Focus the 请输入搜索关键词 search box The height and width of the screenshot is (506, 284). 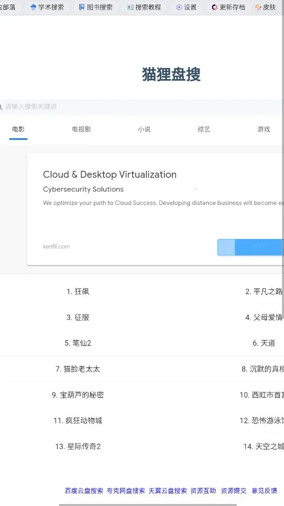tap(142, 106)
